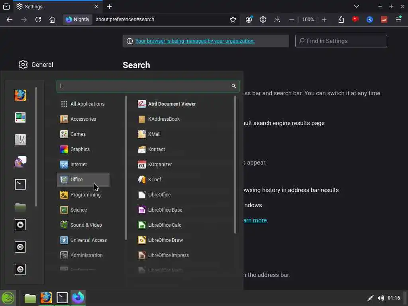Reset zoom via the 100% label
The image size is (408, 306).
[308, 20]
